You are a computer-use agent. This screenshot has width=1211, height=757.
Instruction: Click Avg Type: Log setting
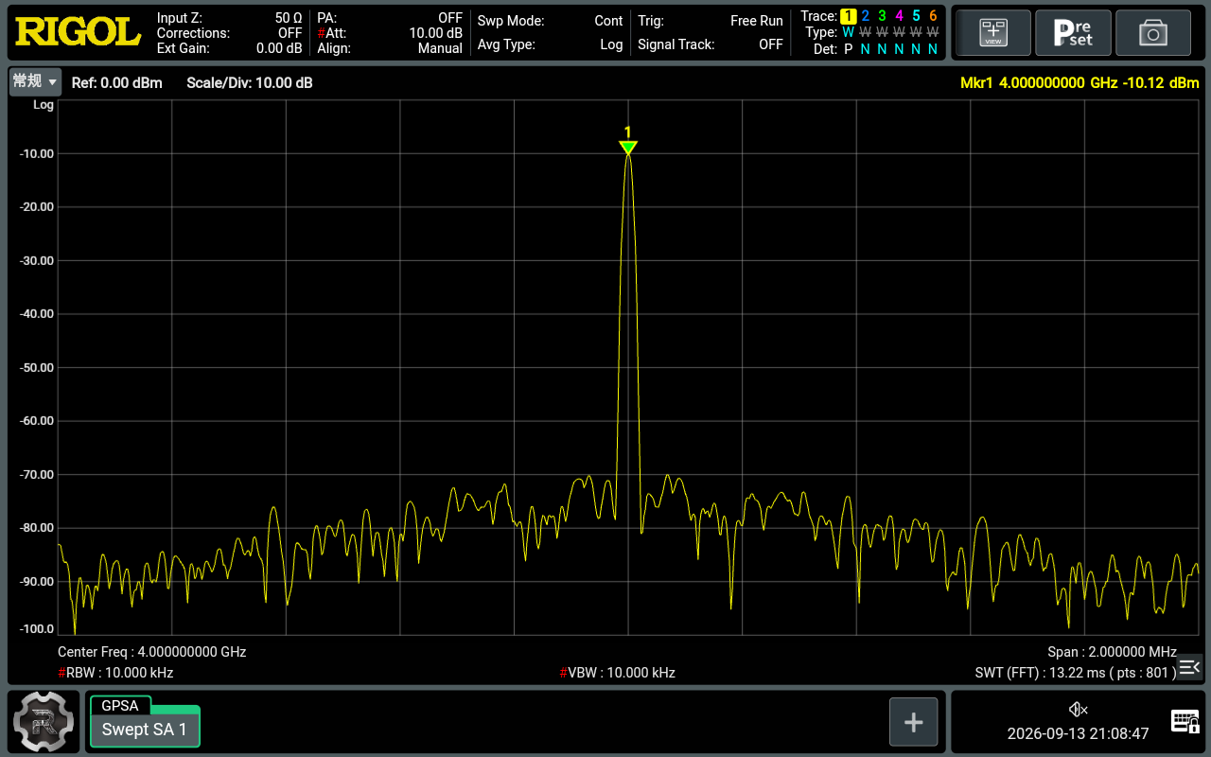click(x=550, y=44)
